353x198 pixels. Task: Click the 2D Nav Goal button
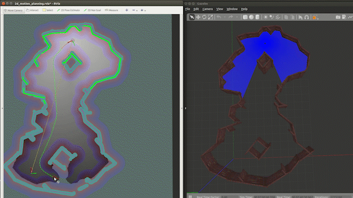[x=92, y=10]
